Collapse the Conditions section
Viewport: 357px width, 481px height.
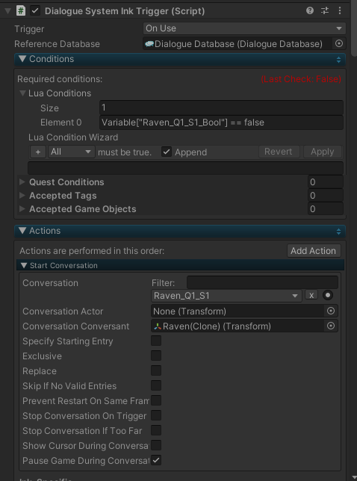click(x=22, y=59)
